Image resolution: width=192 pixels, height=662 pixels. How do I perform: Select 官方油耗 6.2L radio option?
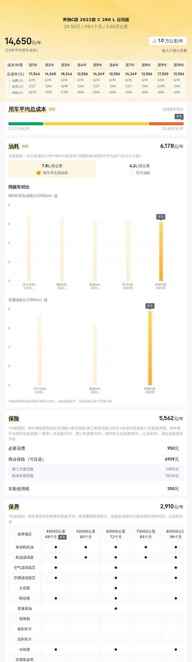coord(140,169)
